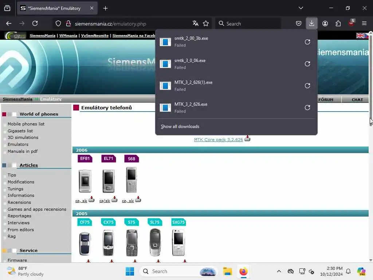This screenshot has height=280, width=373.
Task: Go back to previous page
Action: (9, 23)
